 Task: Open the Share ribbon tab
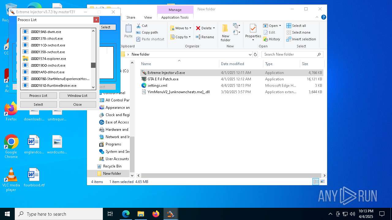[x=131, y=17]
